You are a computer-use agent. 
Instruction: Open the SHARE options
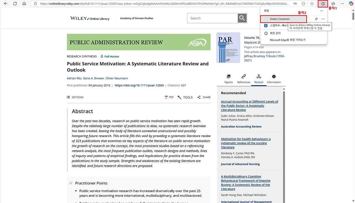204,97
